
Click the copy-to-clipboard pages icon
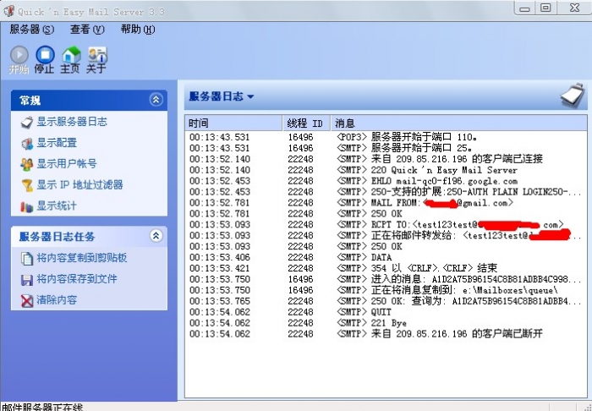point(27,259)
